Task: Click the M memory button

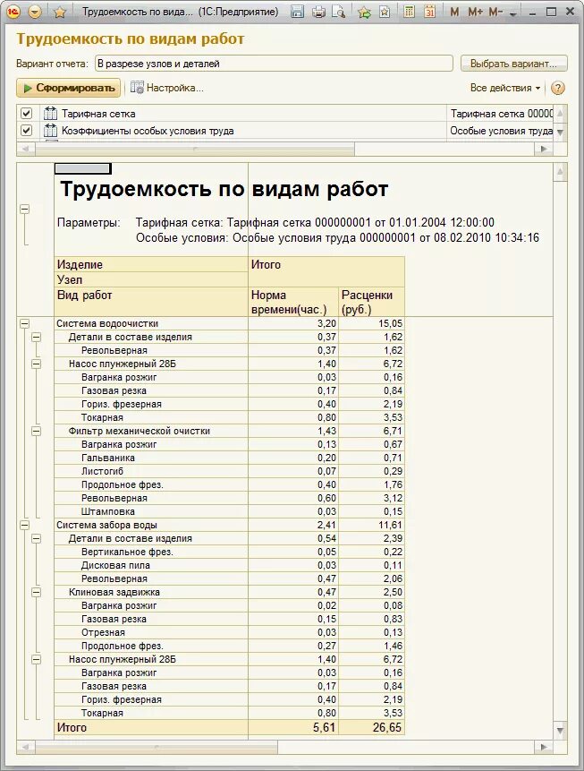Action: [x=454, y=12]
